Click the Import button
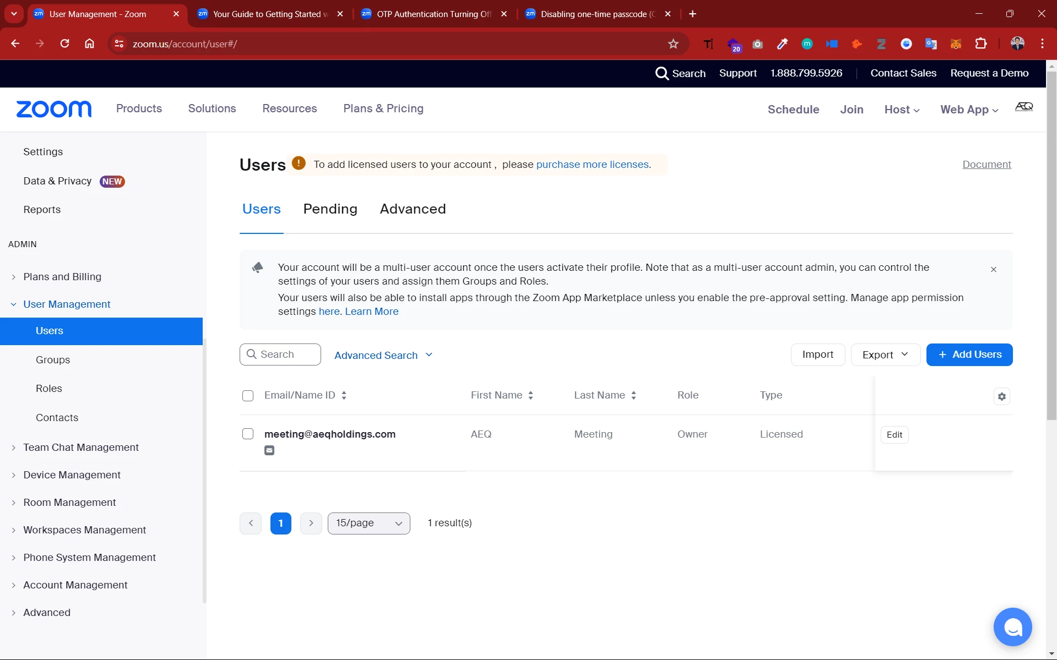This screenshot has height=660, width=1057. 818,354
